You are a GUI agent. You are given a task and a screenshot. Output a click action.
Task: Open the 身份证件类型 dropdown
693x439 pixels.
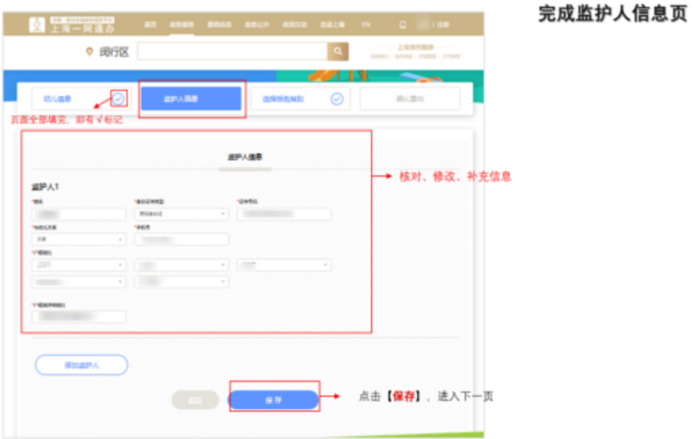[x=181, y=214]
